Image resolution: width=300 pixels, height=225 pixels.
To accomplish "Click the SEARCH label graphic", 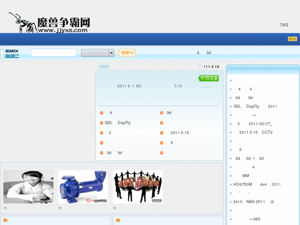I will 12,53.
